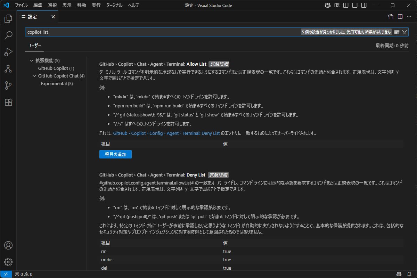Click the 試験段階 badge beside Allow List
This screenshot has height=278, width=417.
pyautogui.click(x=219, y=64)
